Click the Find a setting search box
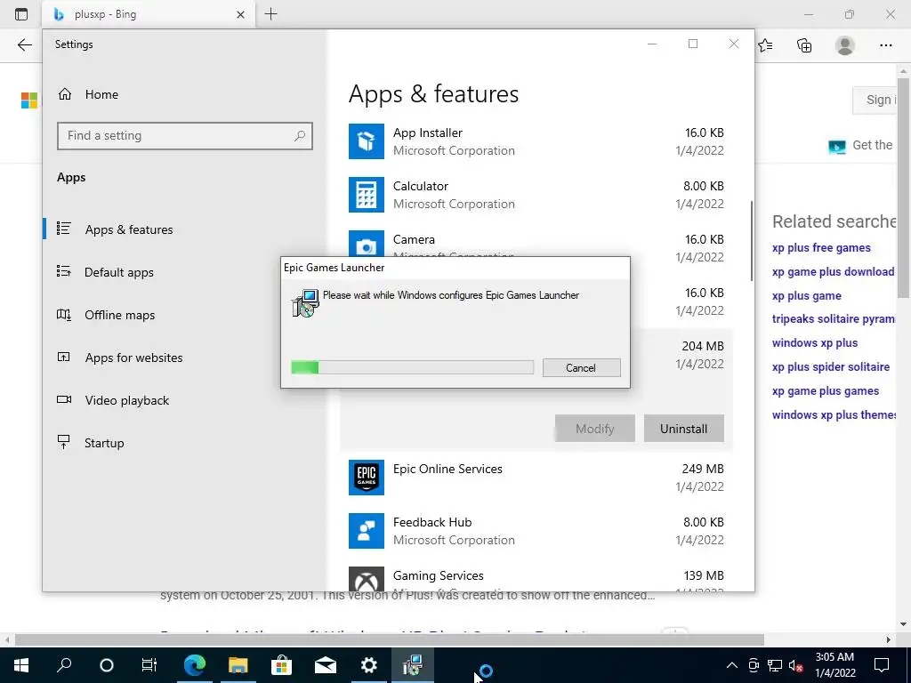911x683 pixels. 185,136
